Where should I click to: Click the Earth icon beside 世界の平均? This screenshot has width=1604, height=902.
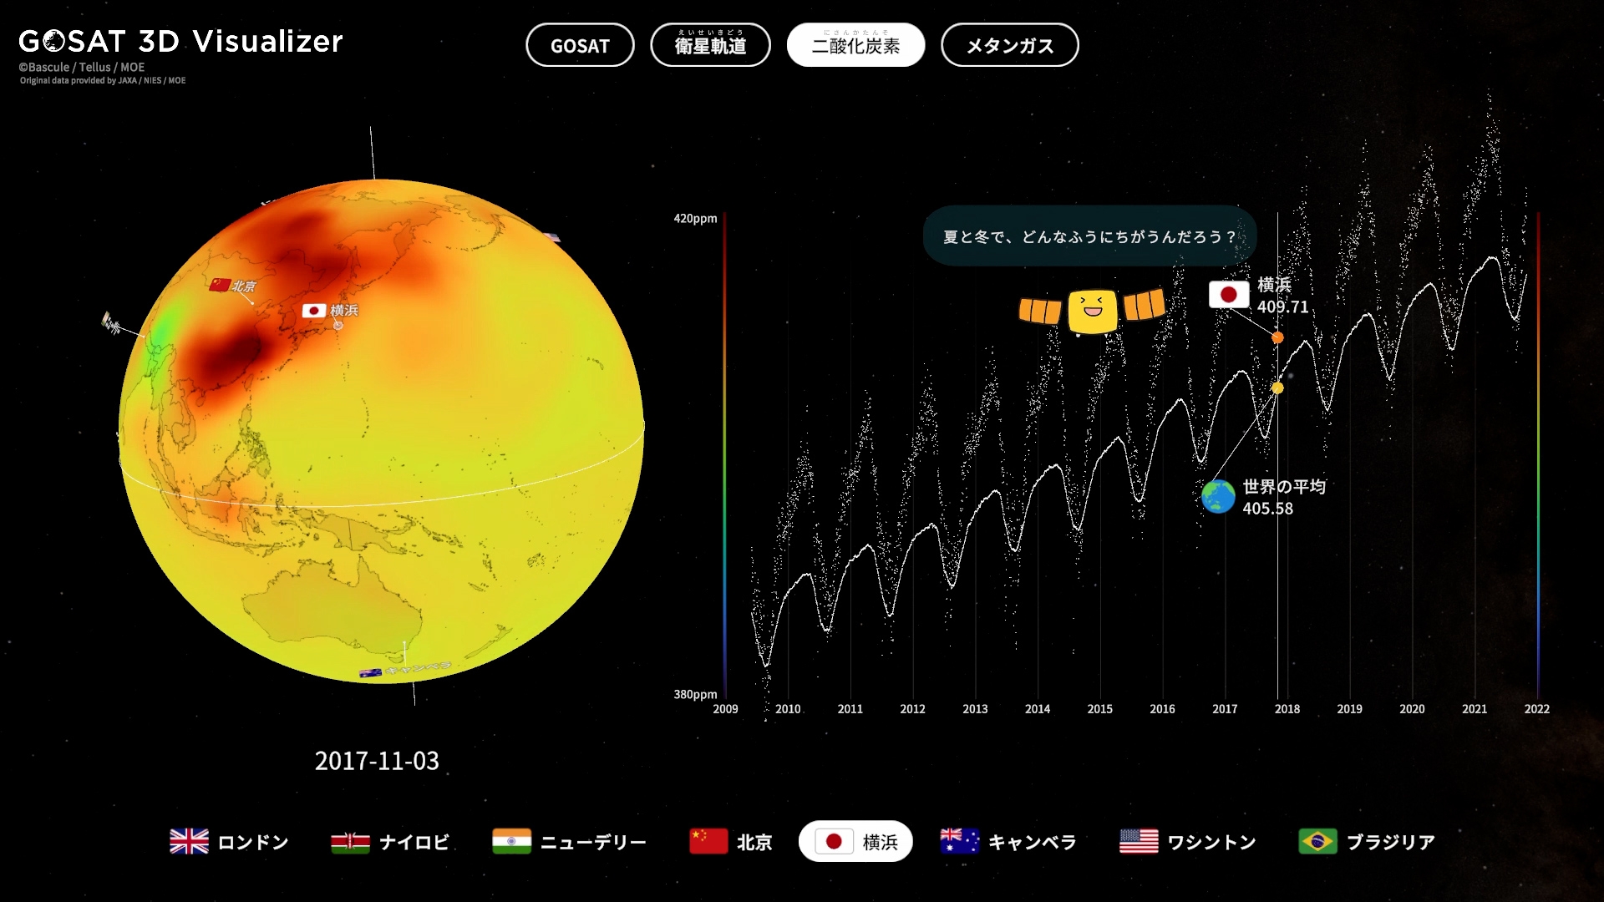pos(1218,497)
